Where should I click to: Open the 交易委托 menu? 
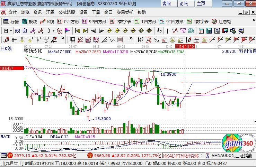(x=125, y=12)
